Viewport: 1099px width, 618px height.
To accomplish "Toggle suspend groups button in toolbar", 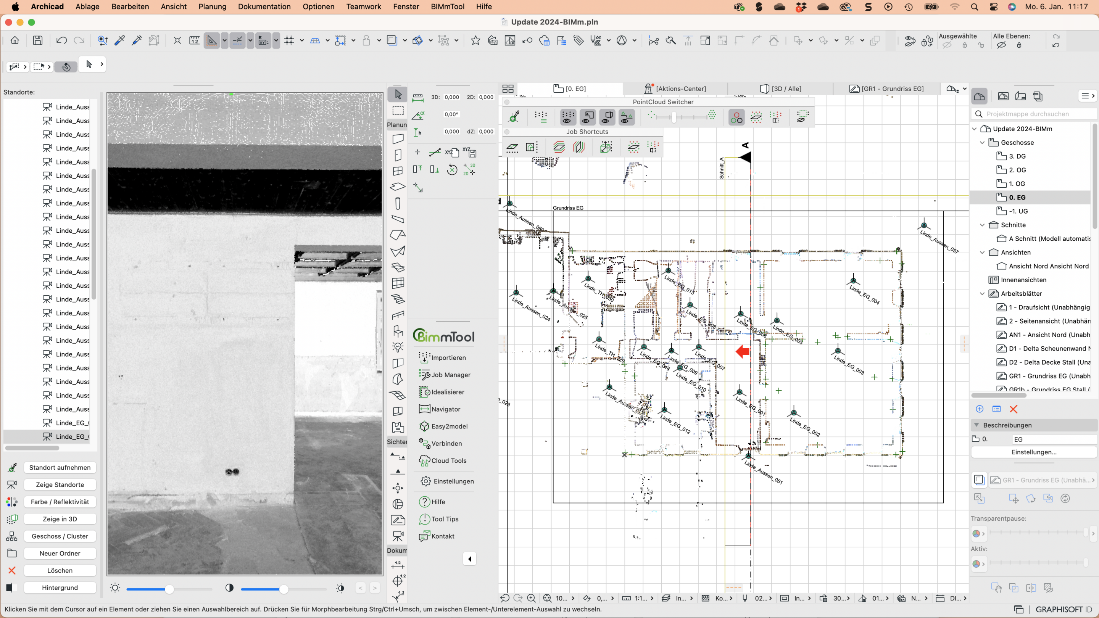I will pos(444,40).
